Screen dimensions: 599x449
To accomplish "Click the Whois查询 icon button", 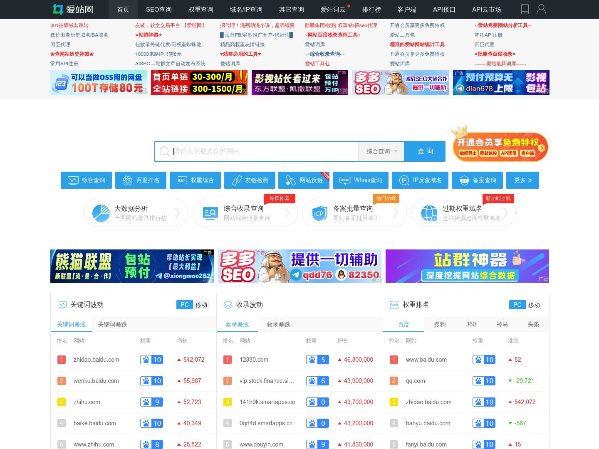I will point(361,180).
